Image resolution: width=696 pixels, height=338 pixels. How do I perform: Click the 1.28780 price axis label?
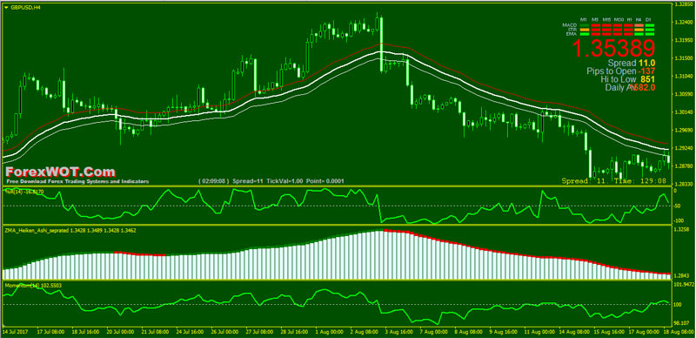click(684, 166)
